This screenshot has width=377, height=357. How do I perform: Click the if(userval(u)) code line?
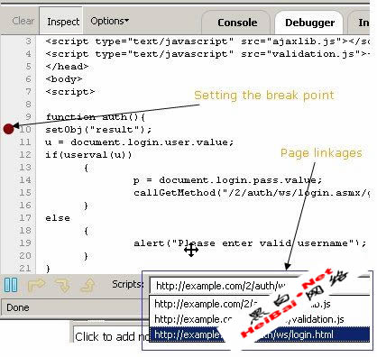click(x=88, y=155)
